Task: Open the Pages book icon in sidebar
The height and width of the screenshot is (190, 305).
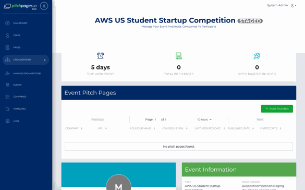Action: (7, 47)
